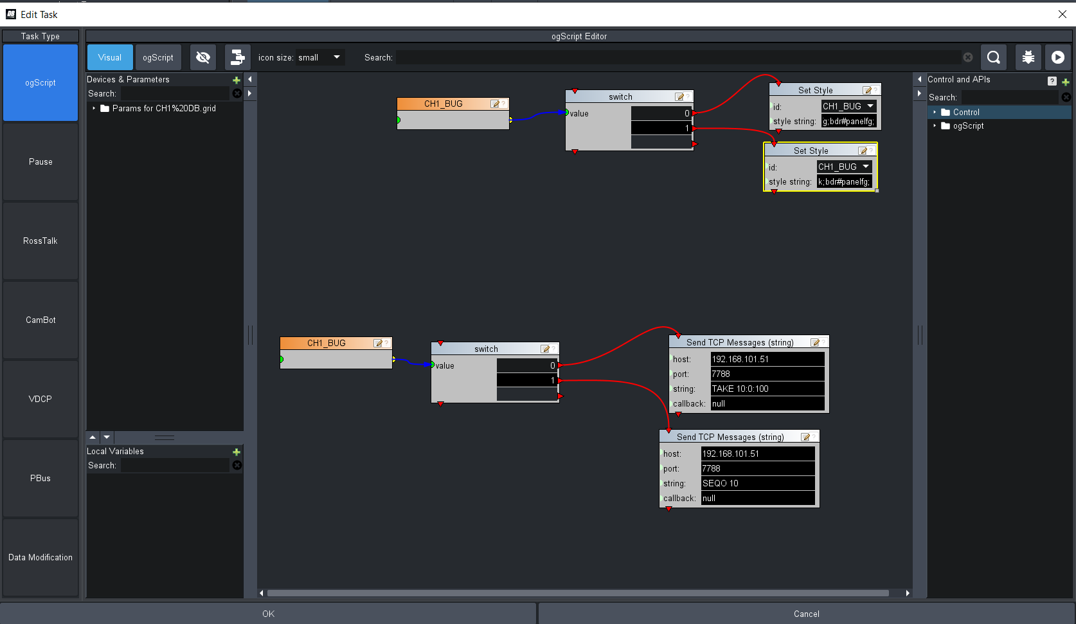The height and width of the screenshot is (624, 1076).
Task: Edit the top switch block
Action: [679, 97]
